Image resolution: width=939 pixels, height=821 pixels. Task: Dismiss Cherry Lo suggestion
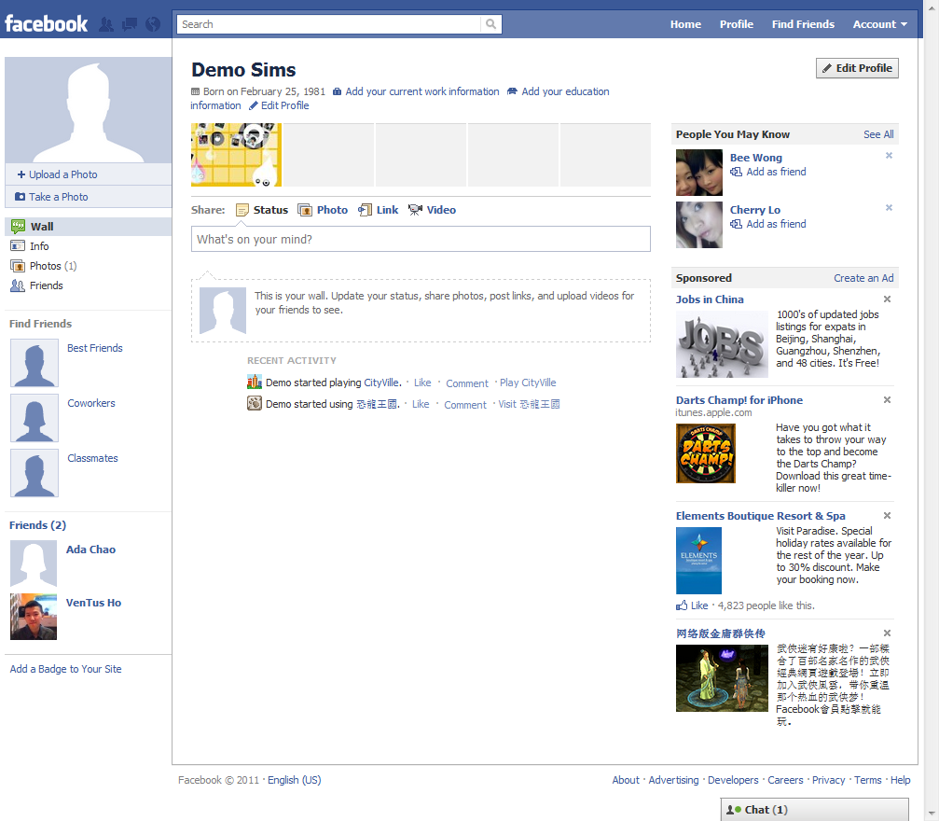(889, 208)
